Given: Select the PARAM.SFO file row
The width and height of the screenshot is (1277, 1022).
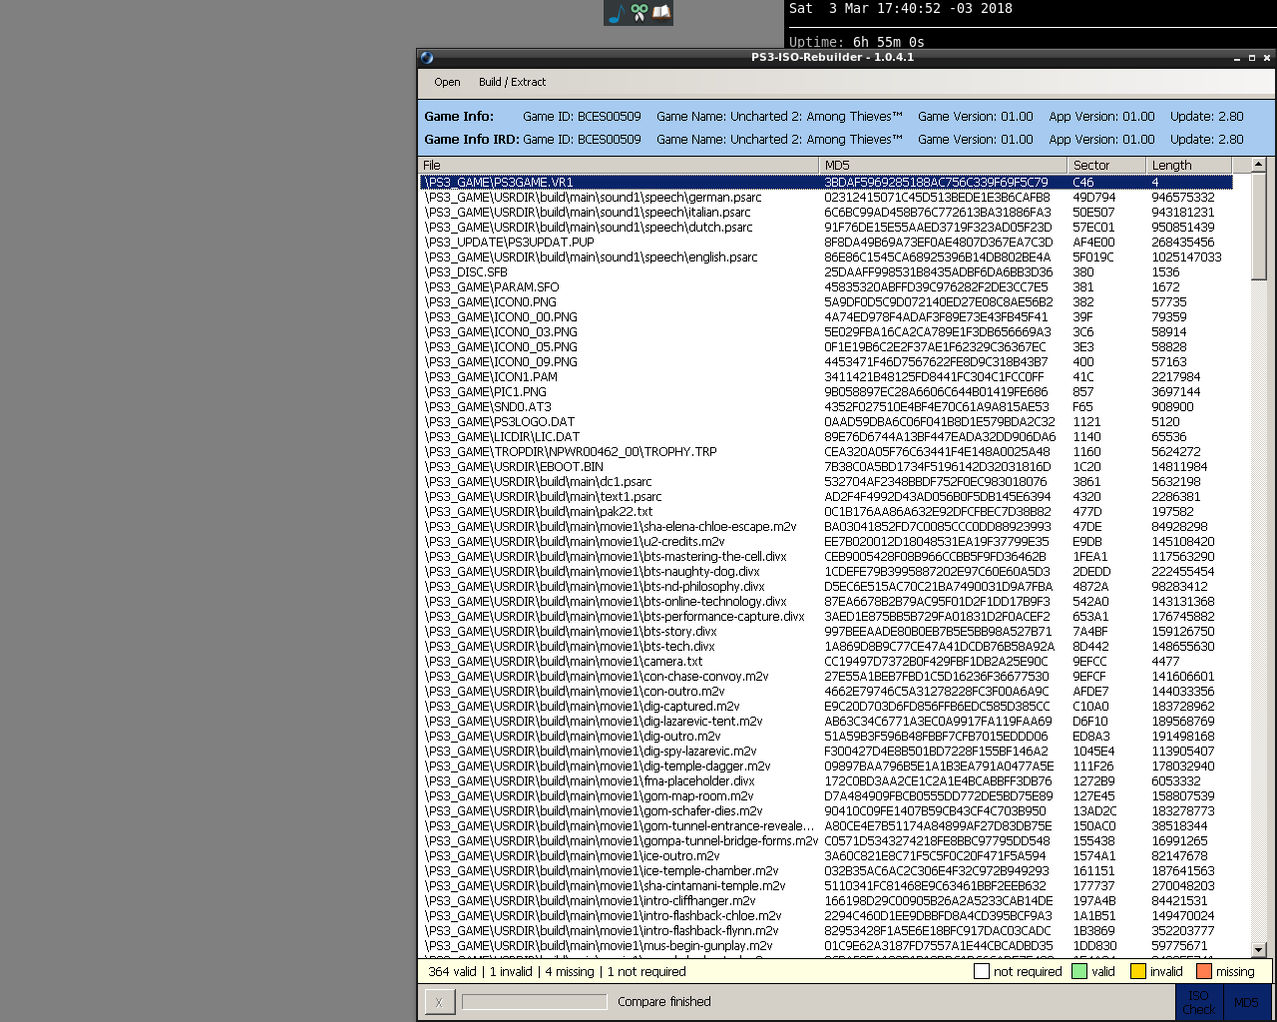Looking at the screenshot, I should click(826, 286).
